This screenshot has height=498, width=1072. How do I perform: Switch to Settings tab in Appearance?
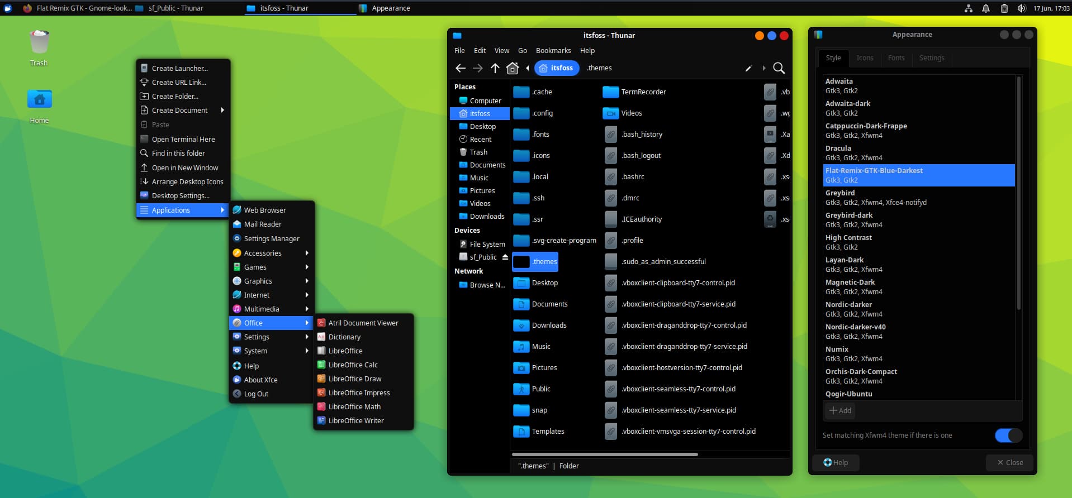[932, 58]
